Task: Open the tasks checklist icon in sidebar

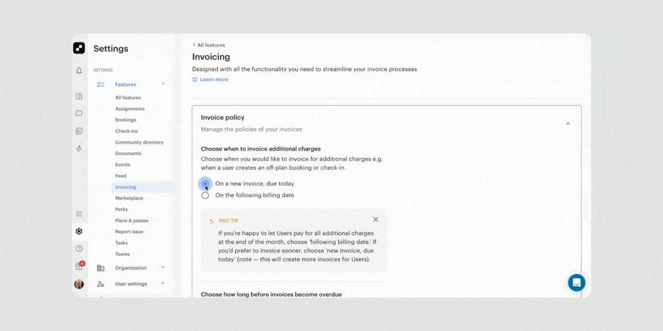Action: click(x=78, y=131)
